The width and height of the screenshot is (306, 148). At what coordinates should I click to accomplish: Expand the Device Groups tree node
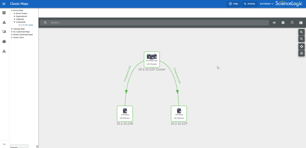click(14, 13)
